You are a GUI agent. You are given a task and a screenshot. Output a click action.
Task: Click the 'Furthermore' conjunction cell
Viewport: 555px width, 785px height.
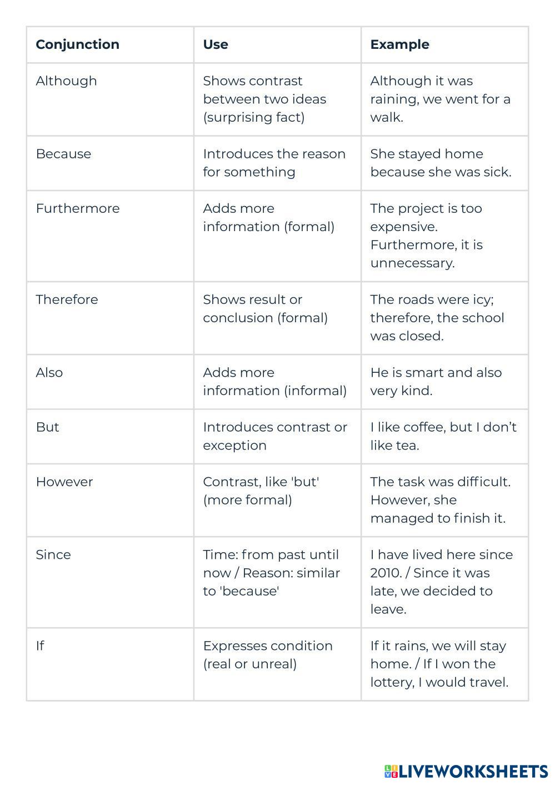[78, 208]
